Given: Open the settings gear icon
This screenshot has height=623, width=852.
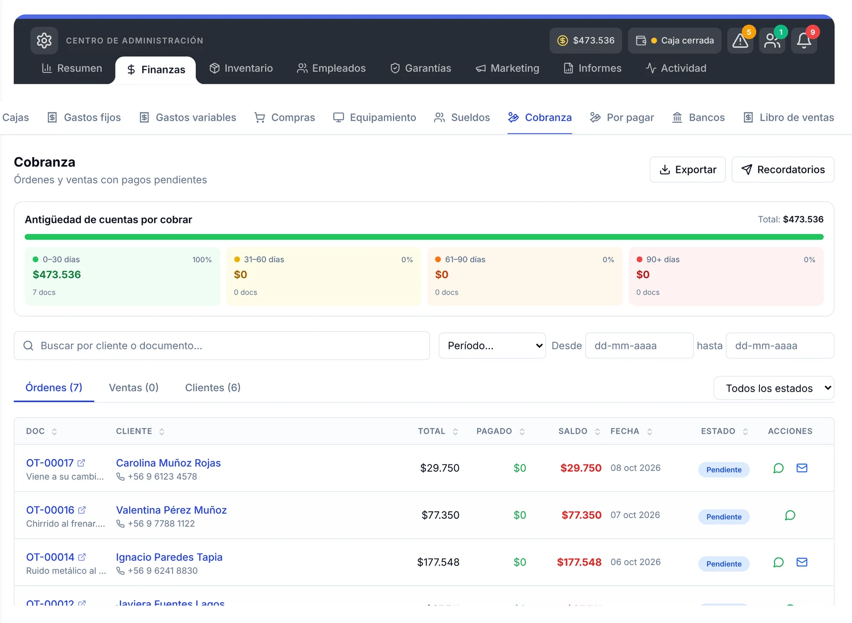Looking at the screenshot, I should 44,40.
